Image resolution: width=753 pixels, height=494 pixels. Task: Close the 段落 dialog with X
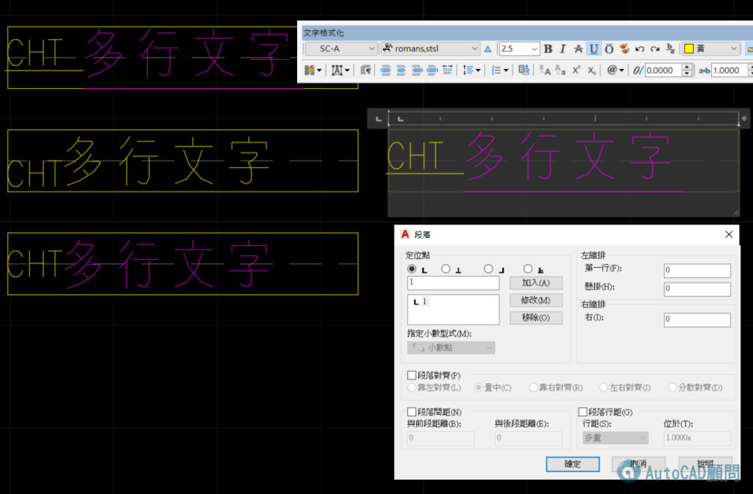click(729, 234)
